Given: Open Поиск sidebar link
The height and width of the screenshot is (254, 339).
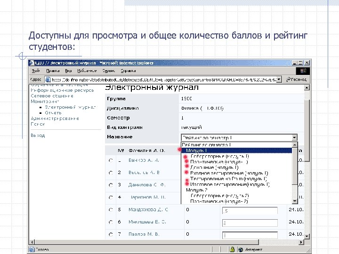Looking at the screenshot, I should [x=38, y=124].
